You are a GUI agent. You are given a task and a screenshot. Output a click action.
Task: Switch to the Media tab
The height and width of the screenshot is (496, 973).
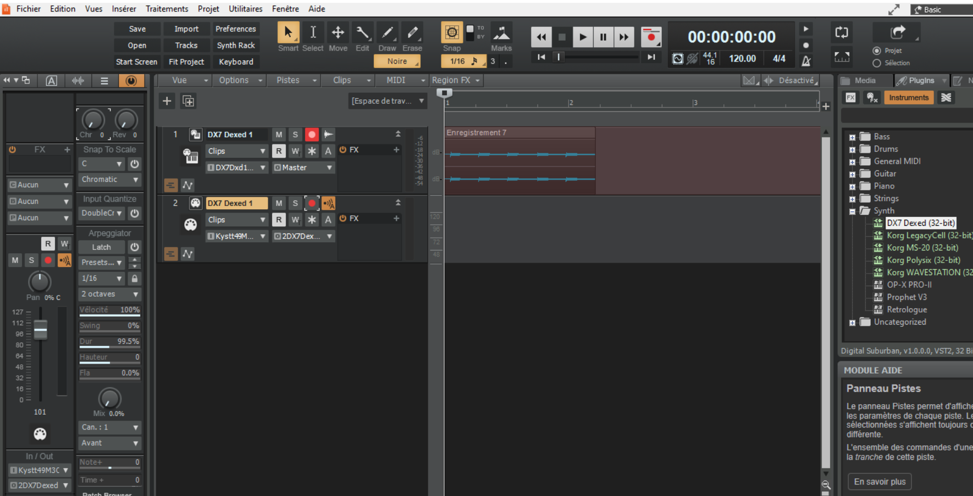click(864, 81)
